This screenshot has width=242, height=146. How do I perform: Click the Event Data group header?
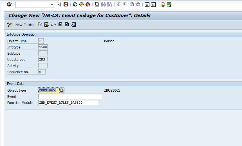click(x=15, y=84)
